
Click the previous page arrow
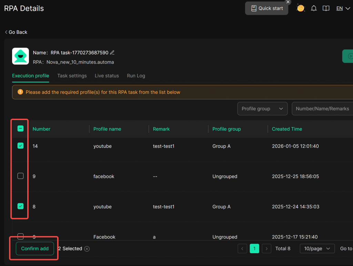[x=242, y=249]
